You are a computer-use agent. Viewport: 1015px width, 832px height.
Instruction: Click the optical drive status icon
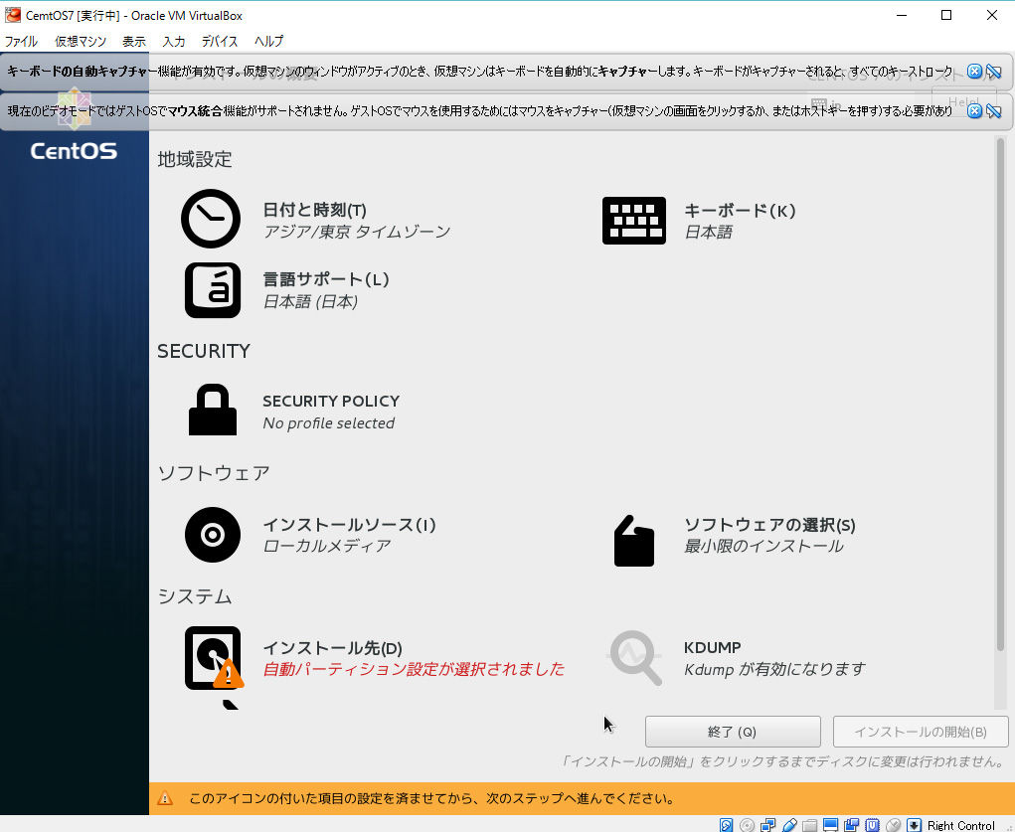[747, 825]
